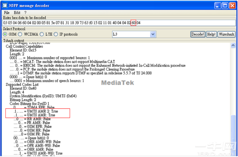Click the Tshark output scrollbar up arrow
Screen dimensions: 238x157
point(233,45)
